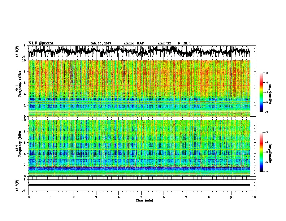286x221 pixels.
Task: Click the ch.2 "Frequency (kHz)" axis label
Action: coord(20,143)
